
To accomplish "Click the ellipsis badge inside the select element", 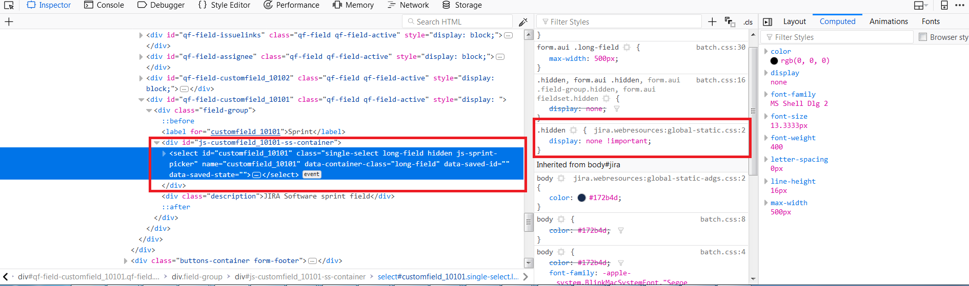I will (256, 175).
